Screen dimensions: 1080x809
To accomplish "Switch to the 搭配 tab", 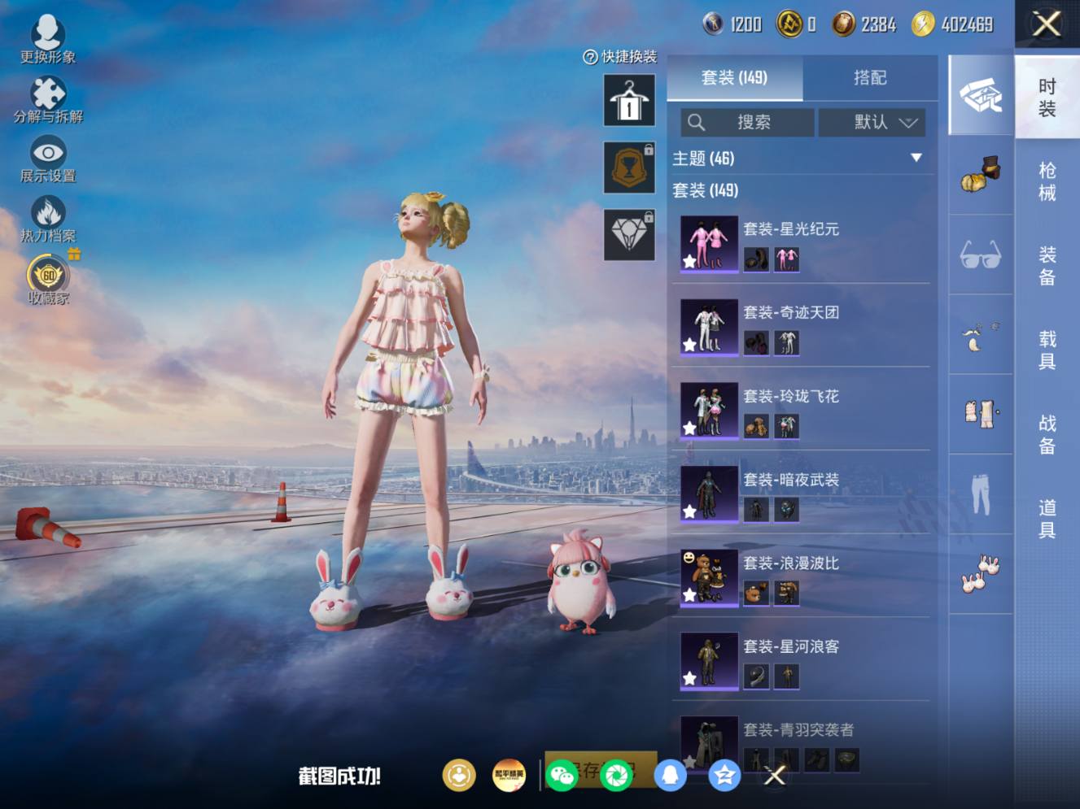I will (x=870, y=78).
